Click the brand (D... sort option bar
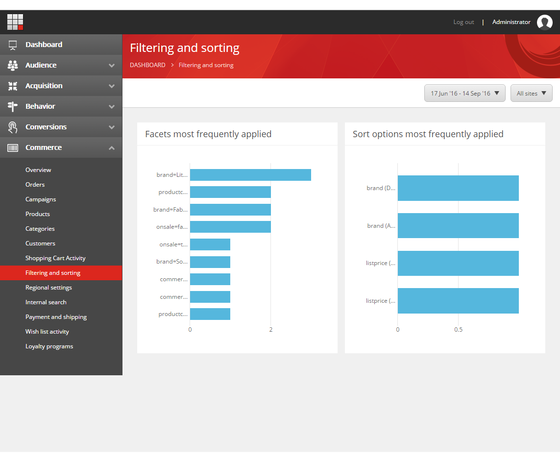Image resolution: width=560 pixels, height=462 pixels. click(x=458, y=188)
